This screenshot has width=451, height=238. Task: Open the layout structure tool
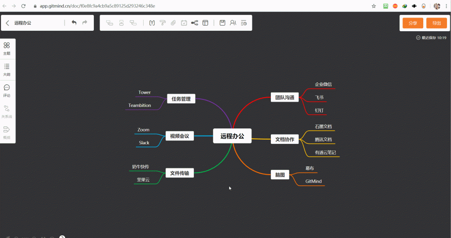(194, 23)
